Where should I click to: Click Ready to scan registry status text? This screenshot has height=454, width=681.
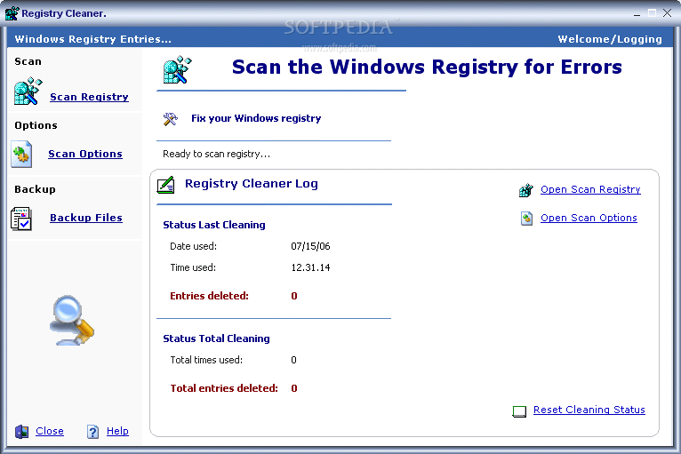216,154
